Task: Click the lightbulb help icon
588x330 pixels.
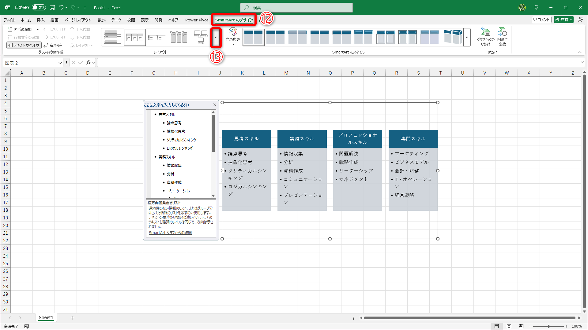Action: [x=536, y=8]
